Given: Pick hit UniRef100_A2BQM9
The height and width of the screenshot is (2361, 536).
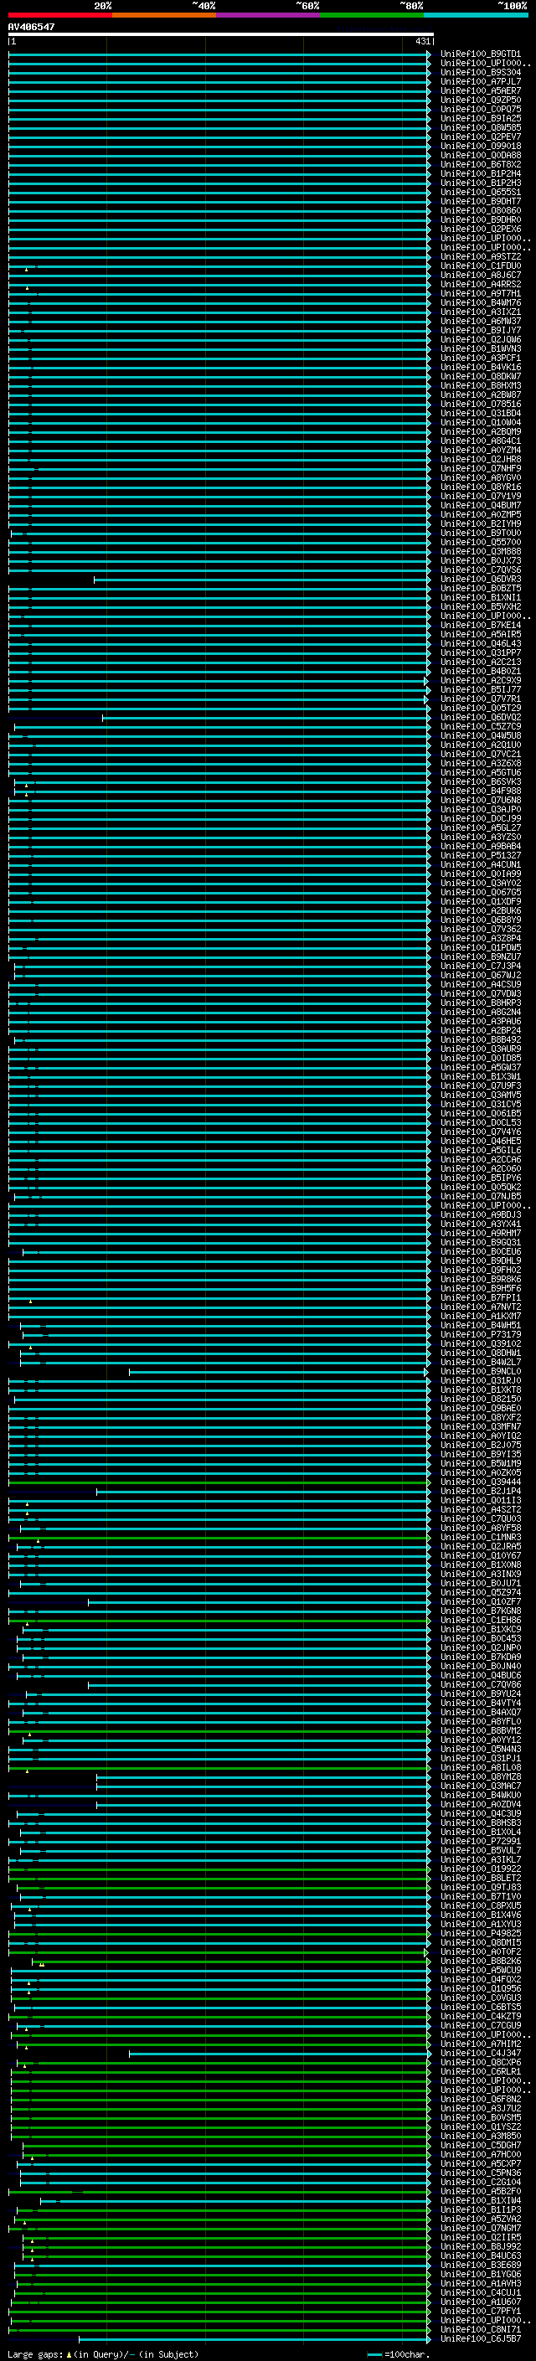Looking at the screenshot, I should (481, 431).
